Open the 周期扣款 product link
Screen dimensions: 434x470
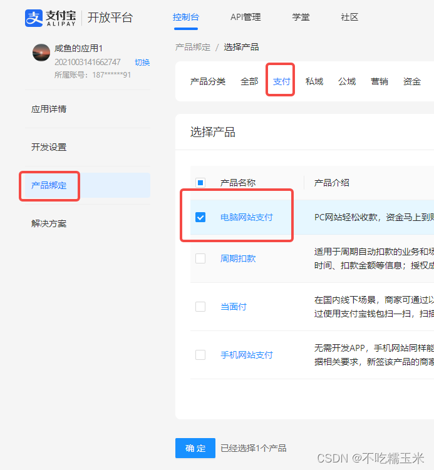point(238,258)
